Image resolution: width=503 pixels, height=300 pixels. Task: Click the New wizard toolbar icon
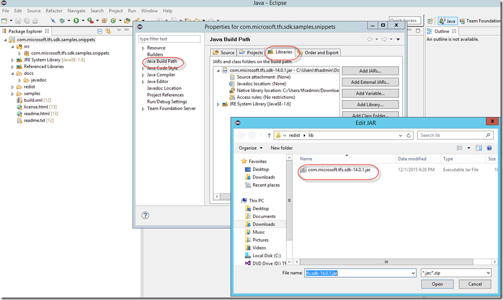pyautogui.click(x=4, y=21)
